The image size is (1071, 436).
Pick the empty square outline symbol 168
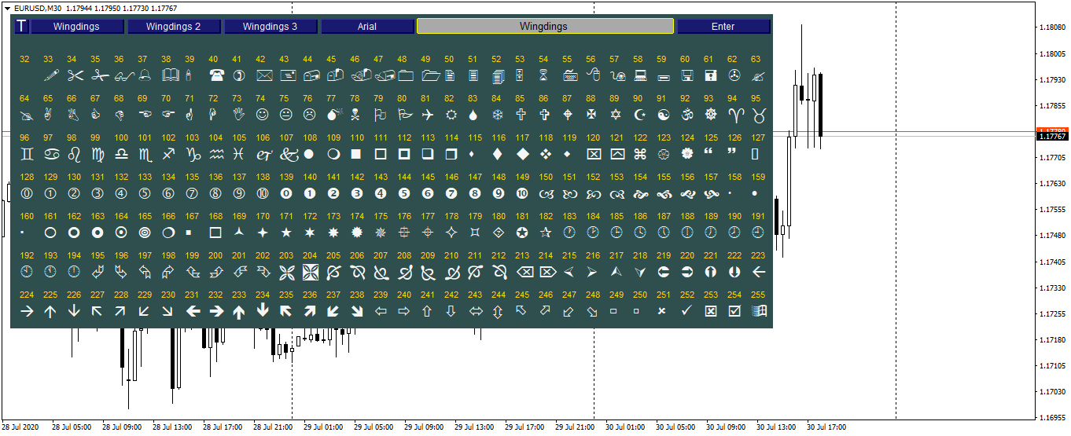point(215,233)
